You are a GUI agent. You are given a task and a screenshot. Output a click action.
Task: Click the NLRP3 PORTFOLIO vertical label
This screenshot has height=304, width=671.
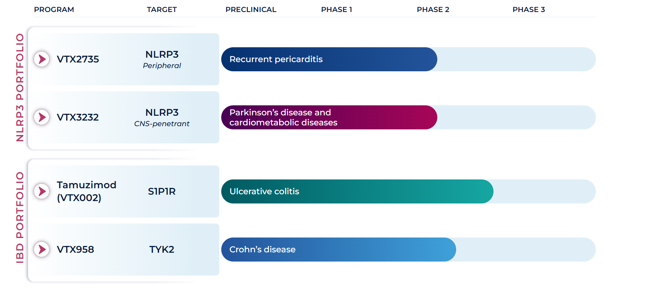(x=20, y=87)
